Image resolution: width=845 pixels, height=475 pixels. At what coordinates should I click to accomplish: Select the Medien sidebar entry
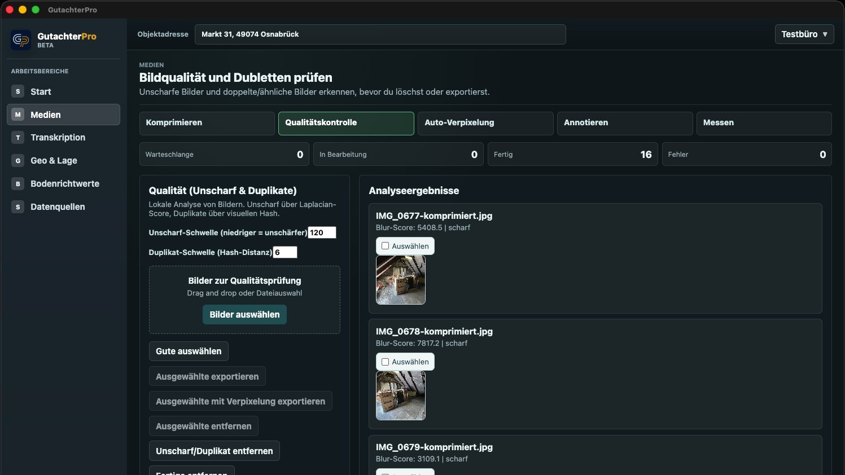click(x=63, y=115)
